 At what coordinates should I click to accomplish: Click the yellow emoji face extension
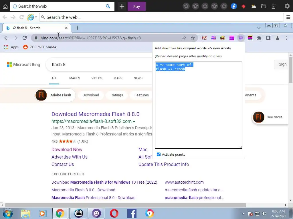[x=223, y=38]
